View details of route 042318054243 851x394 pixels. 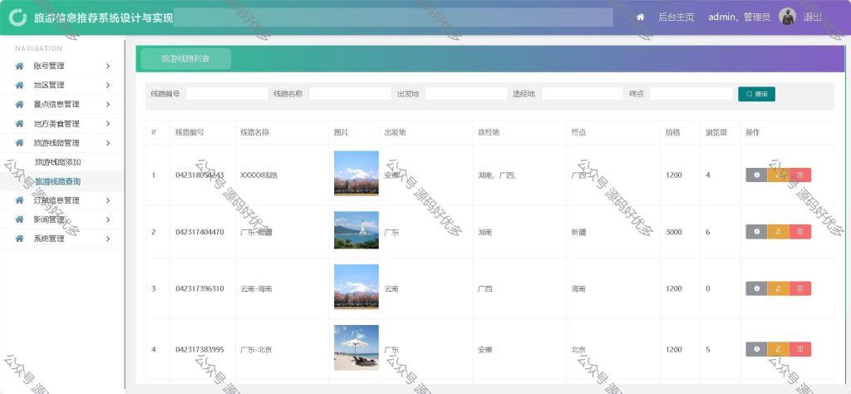[756, 175]
